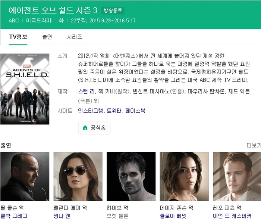The width and height of the screenshot is (261, 220).
Task: Open actor link 클락 그레그
Action: click(14, 216)
